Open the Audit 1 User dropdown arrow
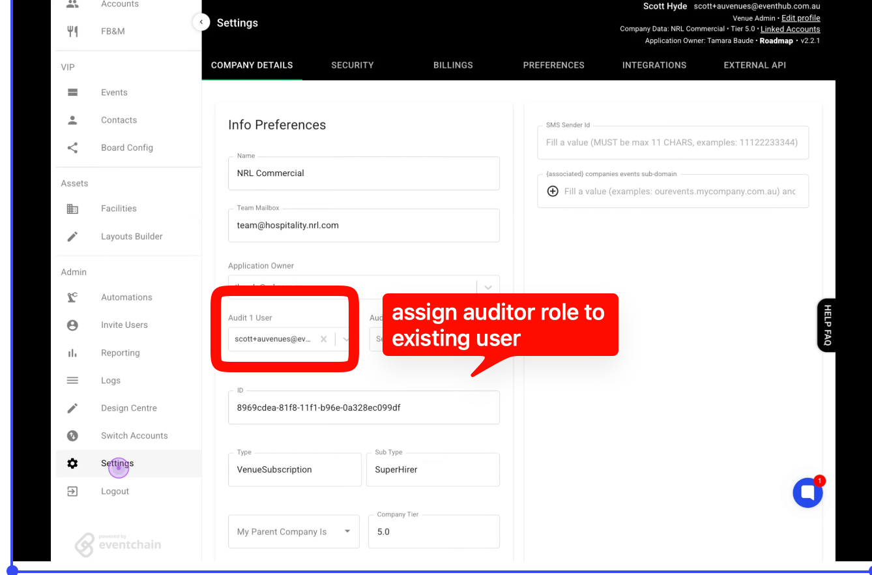The image size is (872, 575). coord(346,339)
